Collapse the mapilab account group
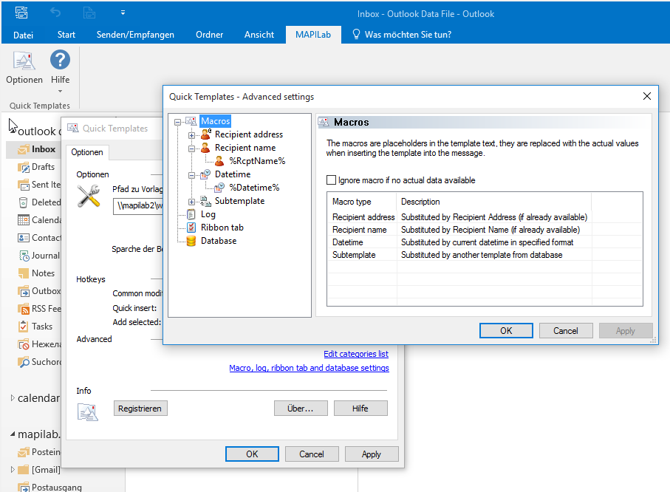670x492 pixels. click(x=13, y=434)
